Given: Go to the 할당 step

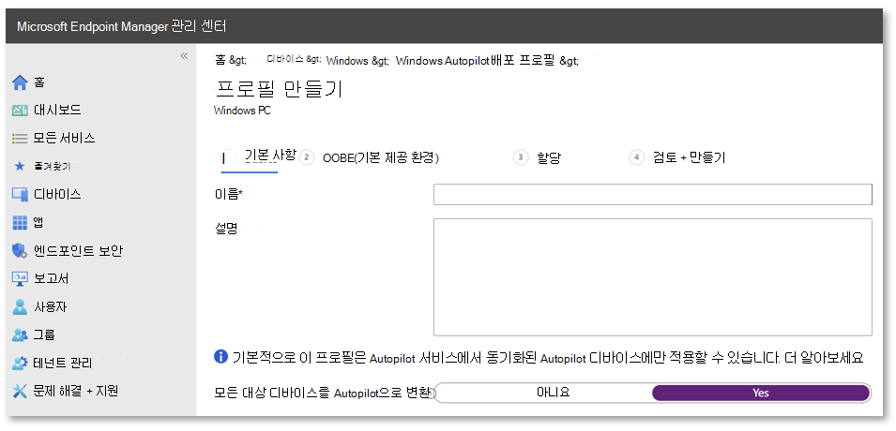Looking at the screenshot, I should (549, 158).
